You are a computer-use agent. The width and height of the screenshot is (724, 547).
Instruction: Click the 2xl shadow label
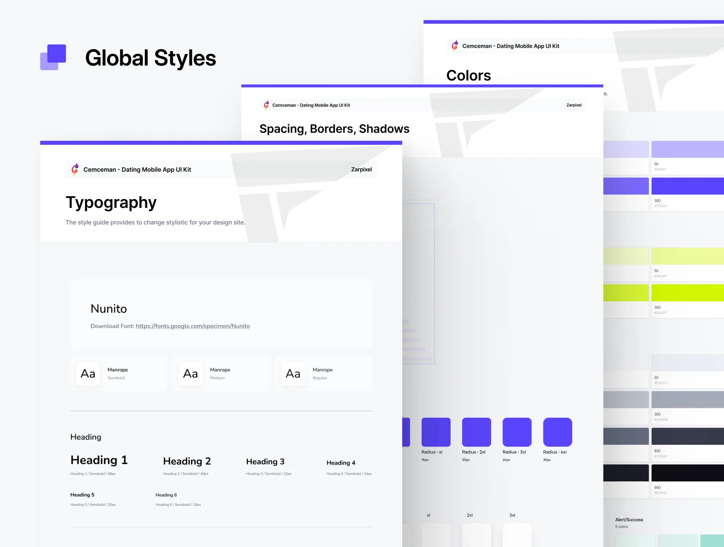469,515
